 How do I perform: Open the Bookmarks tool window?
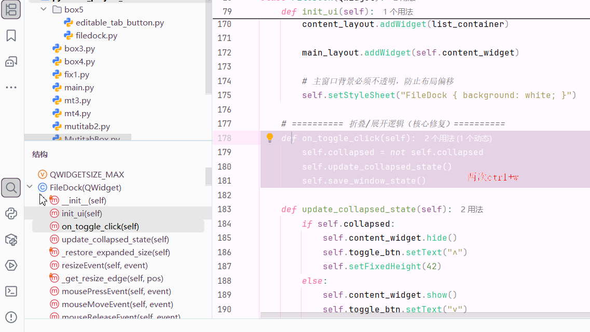[x=11, y=36]
